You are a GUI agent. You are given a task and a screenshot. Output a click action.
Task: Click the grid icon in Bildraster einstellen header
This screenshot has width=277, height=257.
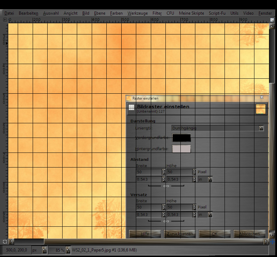tap(131, 107)
